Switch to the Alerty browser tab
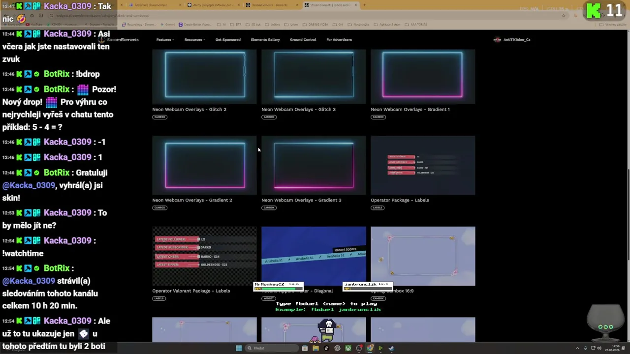630x354 pixels. pyautogui.click(x=213, y=5)
